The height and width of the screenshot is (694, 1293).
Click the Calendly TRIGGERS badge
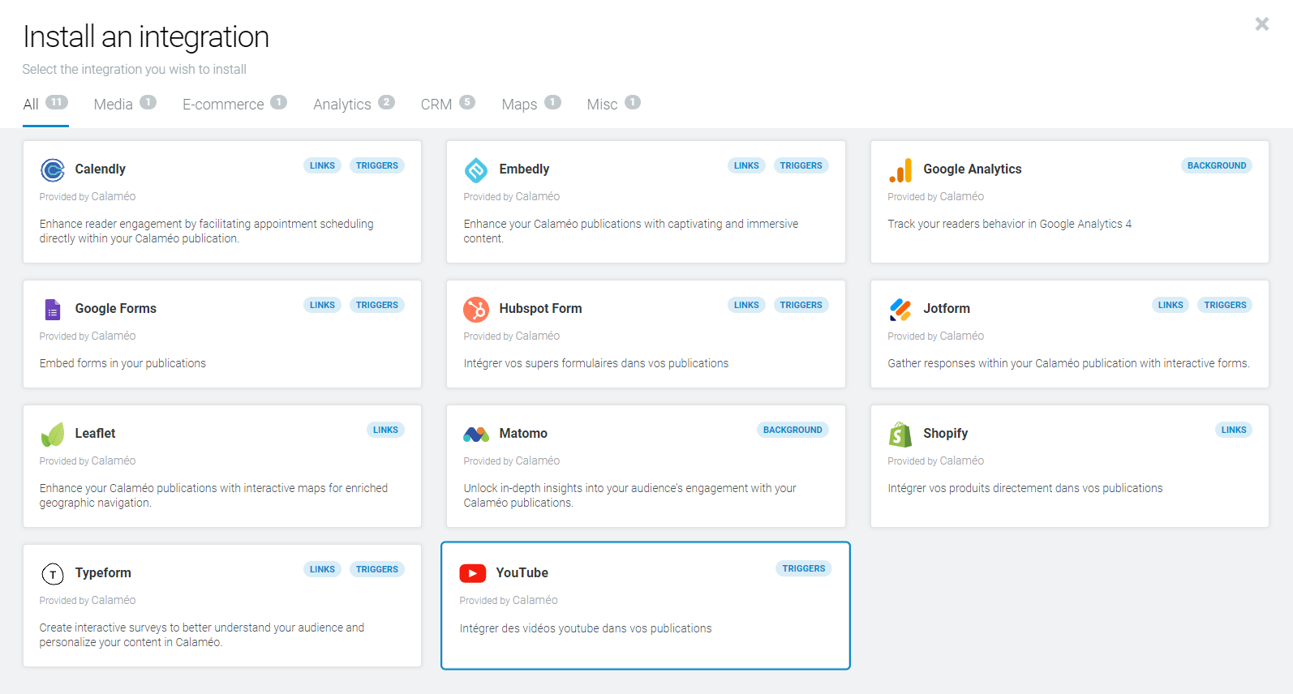coord(377,165)
